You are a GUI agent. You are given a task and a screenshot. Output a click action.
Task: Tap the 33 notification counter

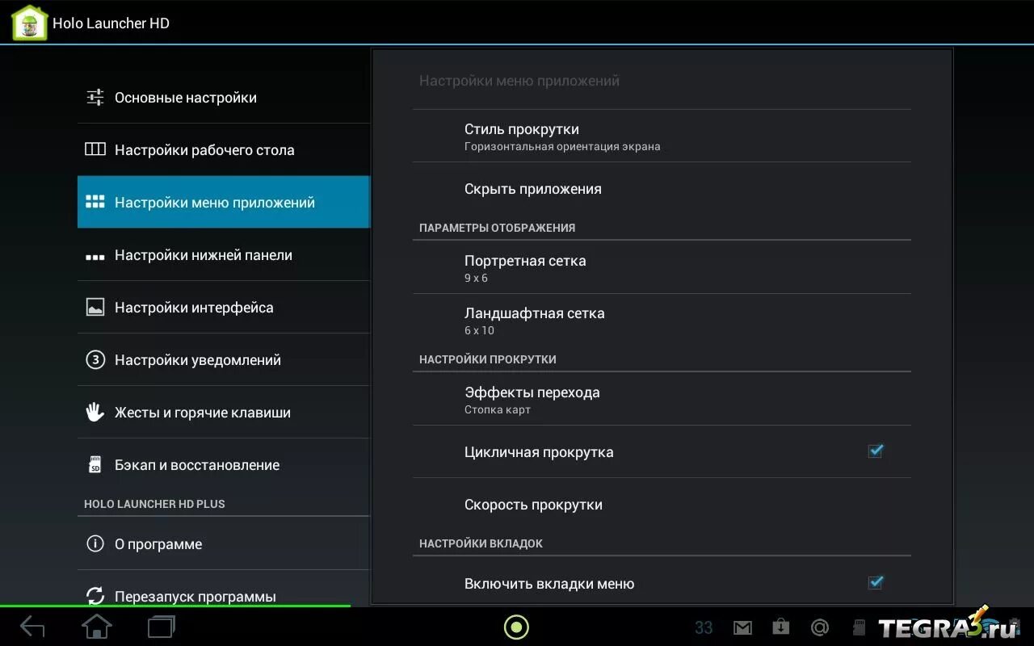point(704,627)
